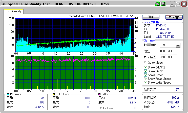The height and width of the screenshot is (113, 188).
Task: Edit the 終了位置 4489 MB end field
Action: [169, 57]
